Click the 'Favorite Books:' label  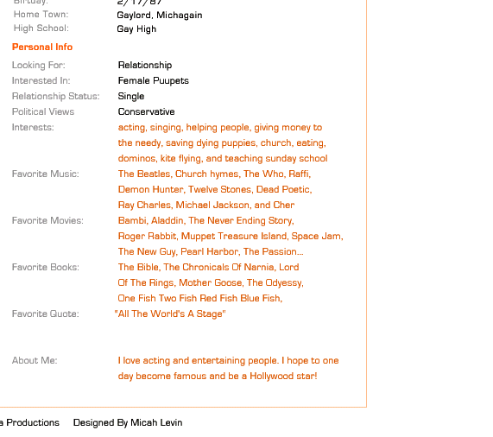click(46, 267)
